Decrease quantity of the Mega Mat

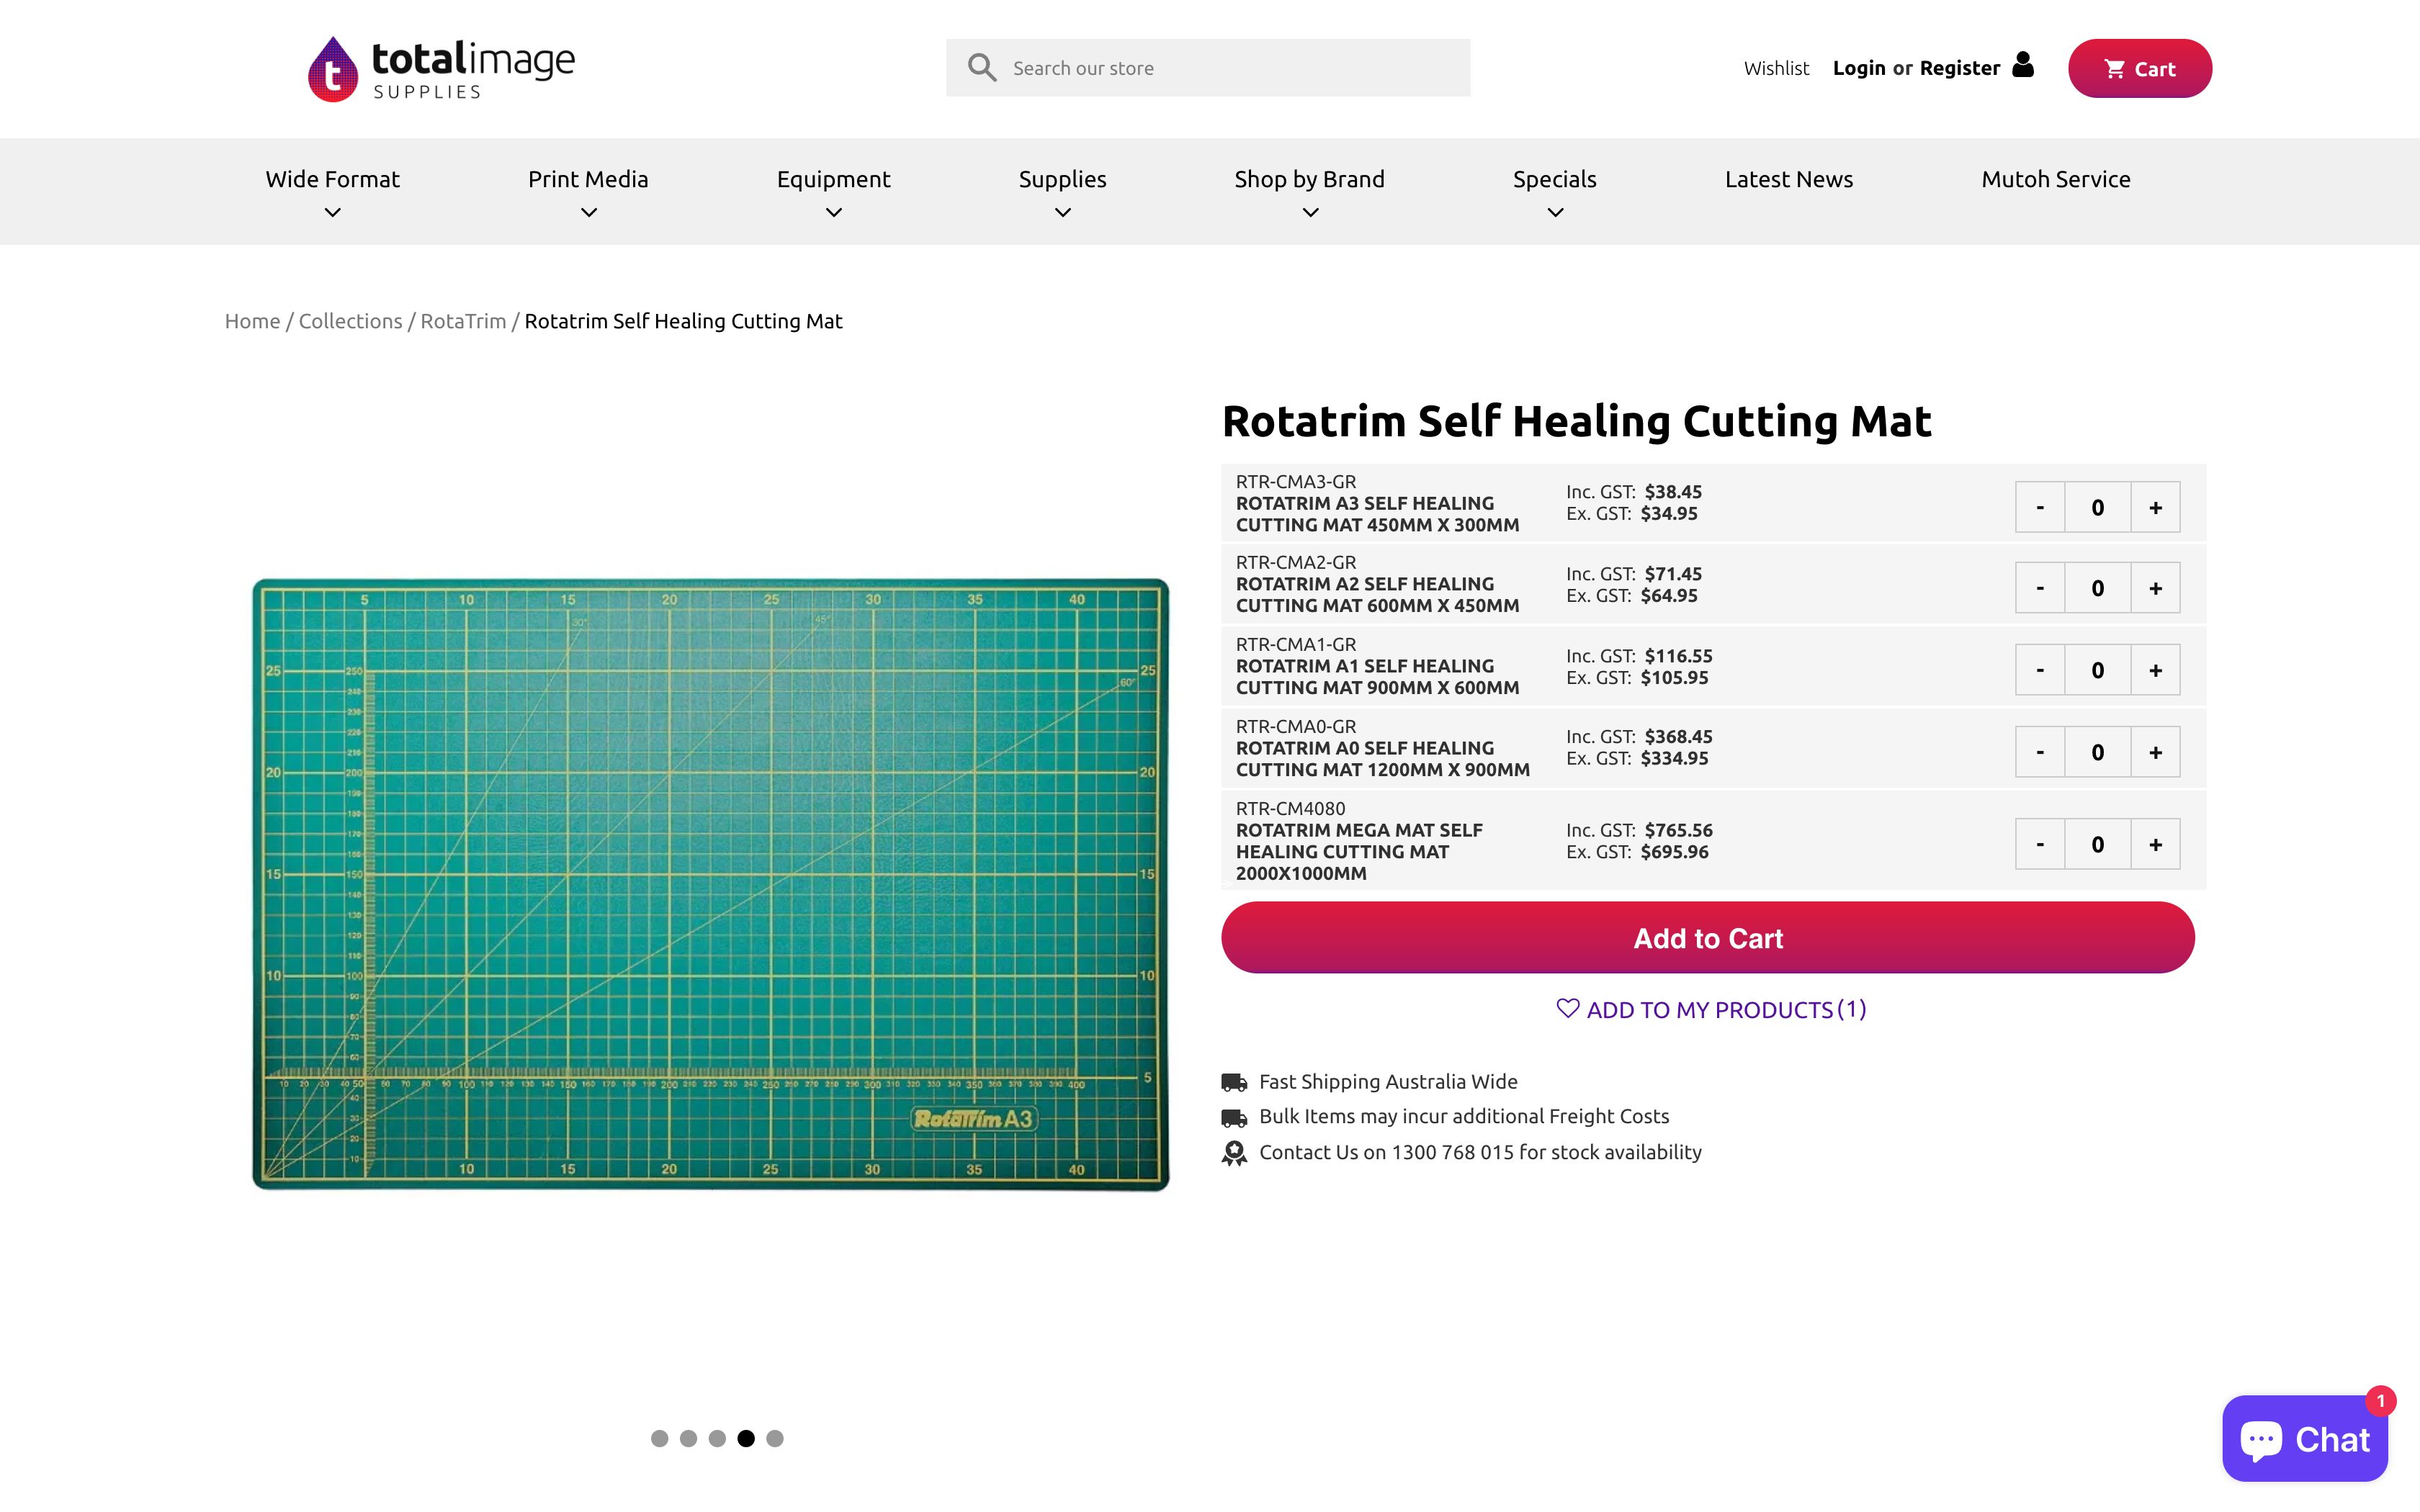coord(2041,843)
